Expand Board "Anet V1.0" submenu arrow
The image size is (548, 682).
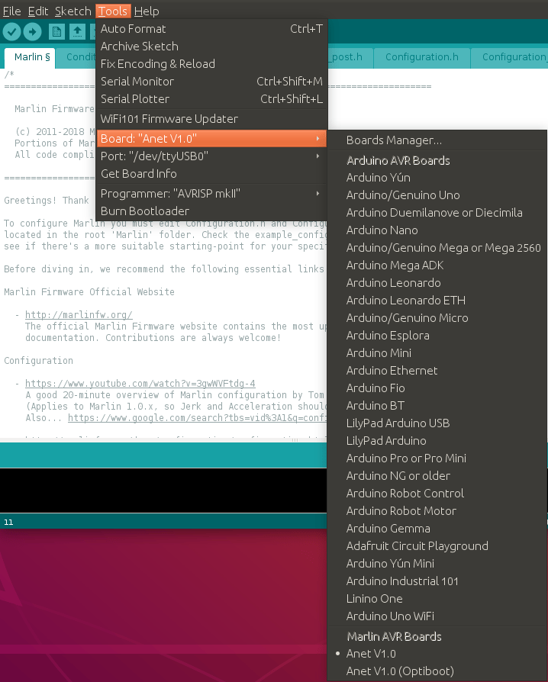318,138
